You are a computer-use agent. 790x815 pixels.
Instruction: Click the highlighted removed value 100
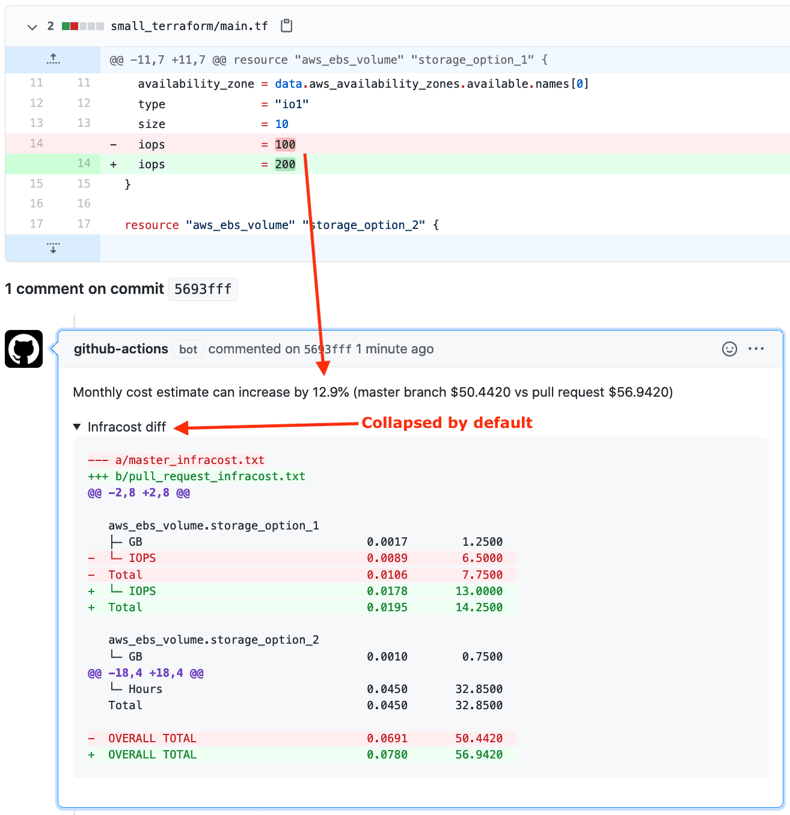tap(285, 144)
